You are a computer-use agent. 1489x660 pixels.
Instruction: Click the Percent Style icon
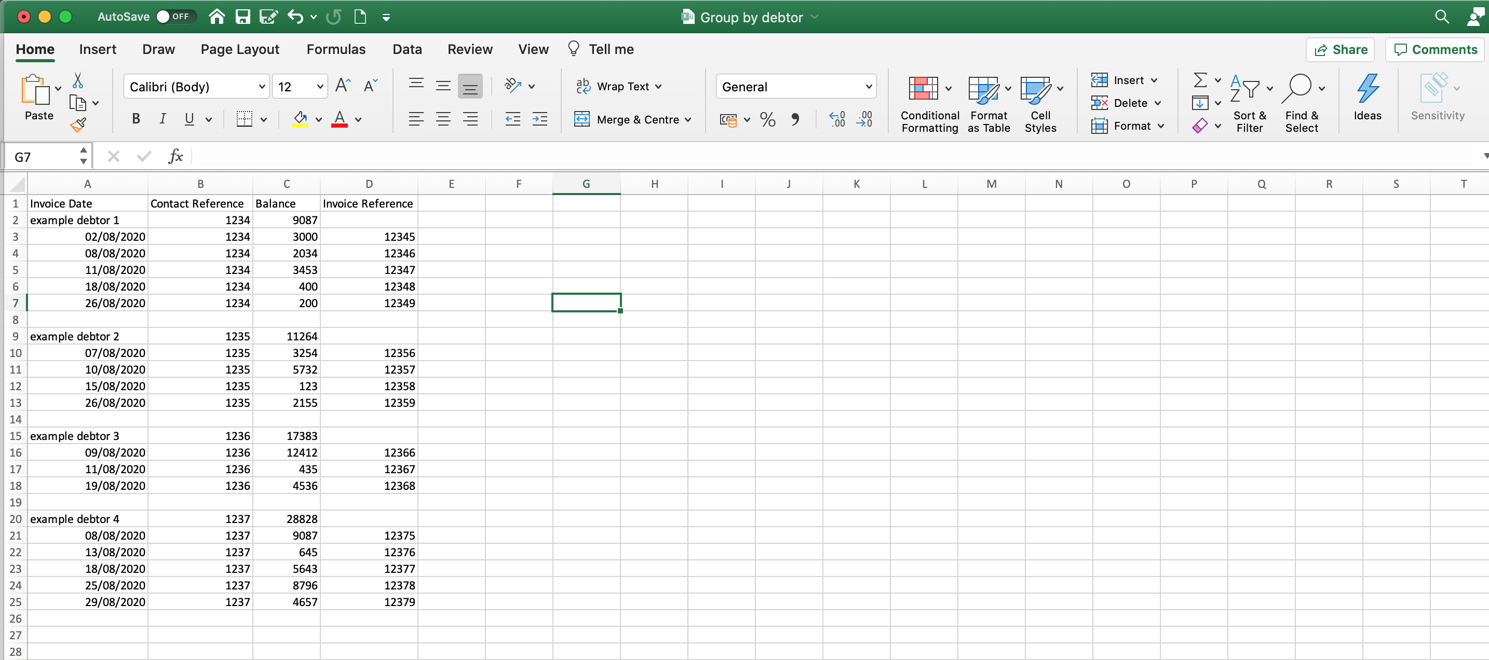[x=768, y=120]
